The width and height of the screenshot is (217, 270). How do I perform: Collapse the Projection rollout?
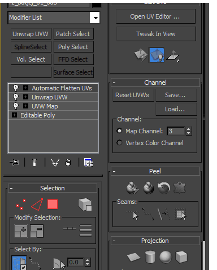pos(114,241)
